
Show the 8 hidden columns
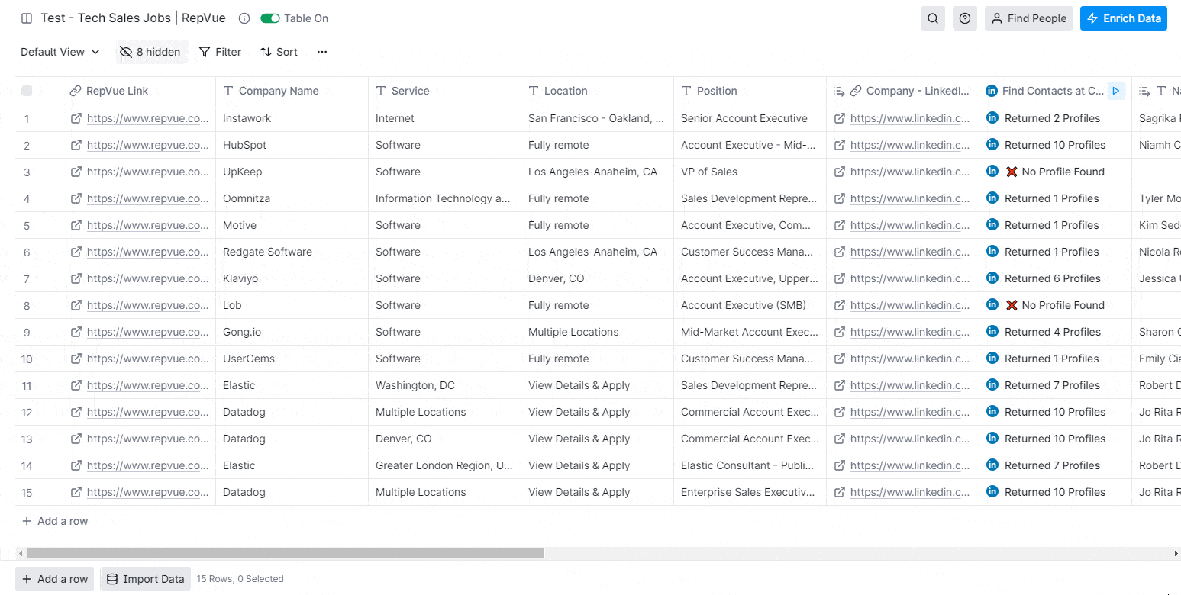[150, 52]
